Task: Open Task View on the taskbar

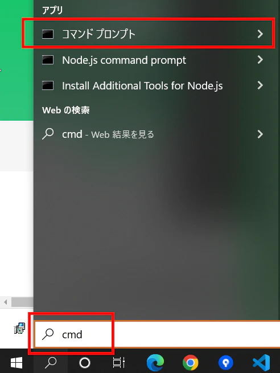Action: 118,363
